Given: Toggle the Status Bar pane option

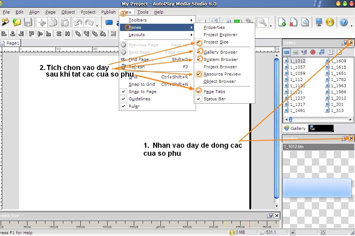Looking at the screenshot, I should pyautogui.click(x=214, y=99).
